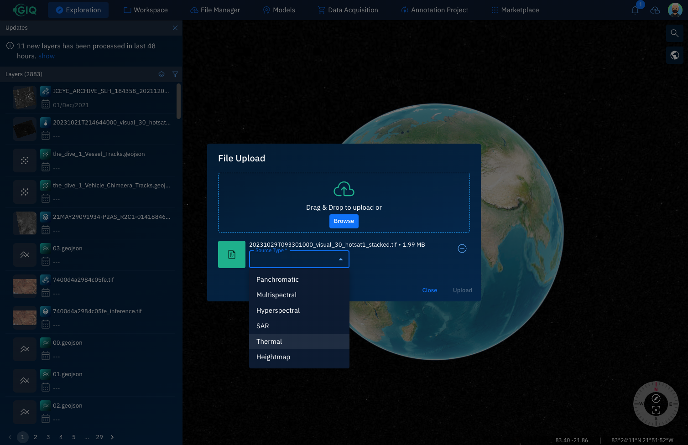Viewport: 688px width, 445px height.
Task: Click the Upload button
Action: point(463,290)
